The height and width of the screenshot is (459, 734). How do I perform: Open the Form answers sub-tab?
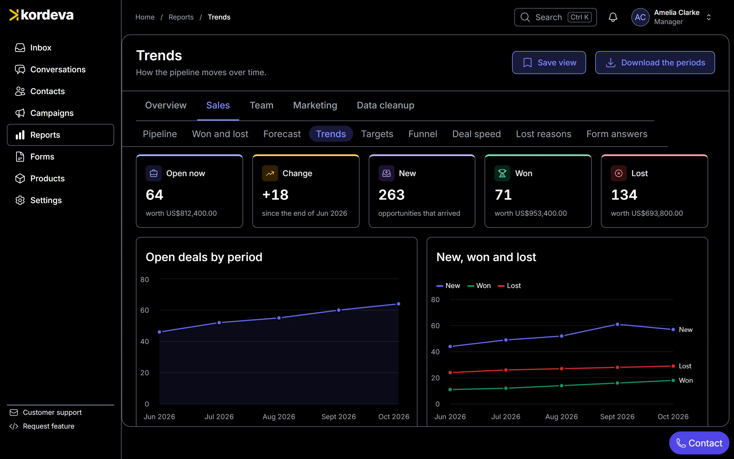(x=617, y=134)
